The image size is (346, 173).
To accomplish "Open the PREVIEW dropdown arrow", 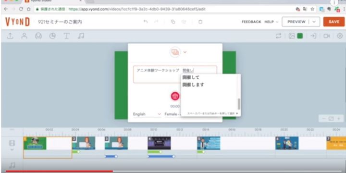I will pyautogui.click(x=314, y=22).
